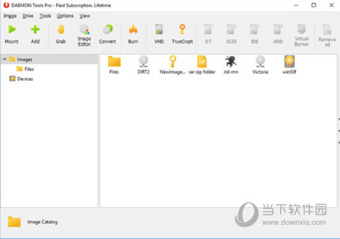Select the rld-mn ninja image
The image size is (340, 239).
pos(231,65)
